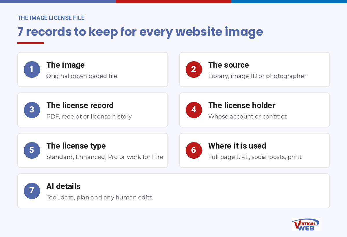Click the red number 2 circle badge
Screen dimensions: 347x237
point(194,69)
